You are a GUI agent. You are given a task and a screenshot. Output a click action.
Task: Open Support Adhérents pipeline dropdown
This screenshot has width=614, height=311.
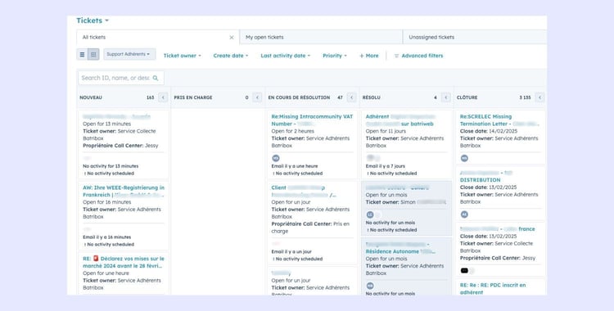(129, 54)
